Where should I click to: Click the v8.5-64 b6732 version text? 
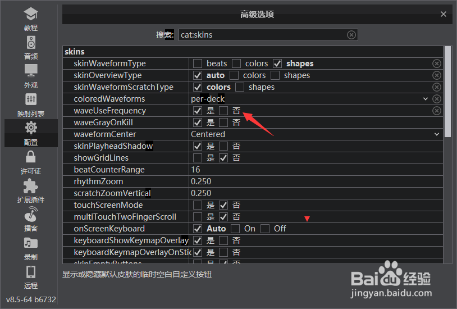tap(31, 299)
